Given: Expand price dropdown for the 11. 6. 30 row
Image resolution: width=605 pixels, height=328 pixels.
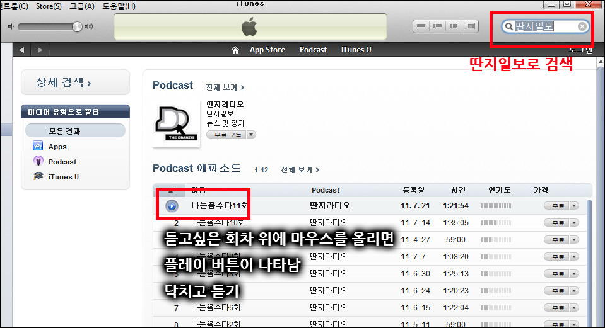Looking at the screenshot, I should pos(574,274).
